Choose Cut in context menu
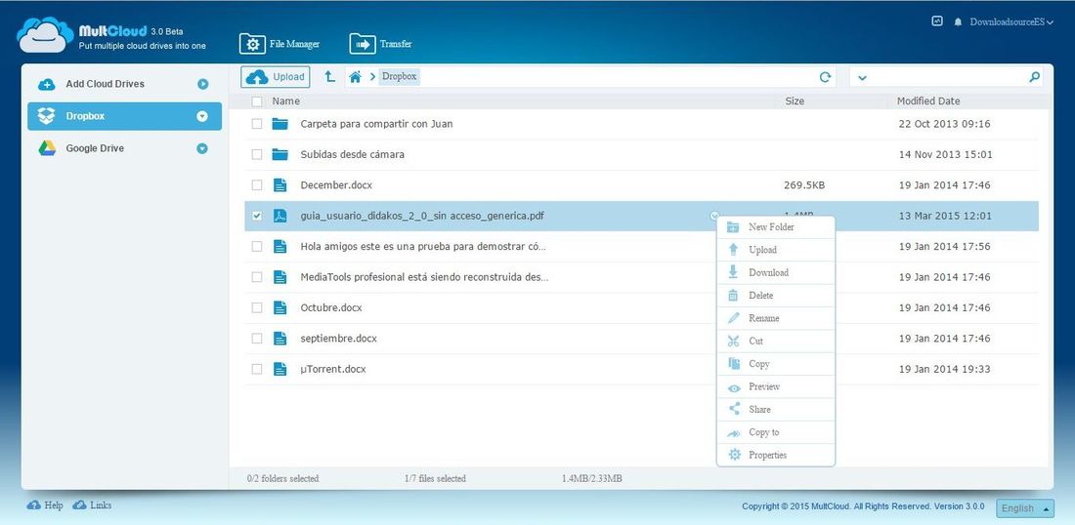Viewport: 1075px width, 525px height. 775,341
